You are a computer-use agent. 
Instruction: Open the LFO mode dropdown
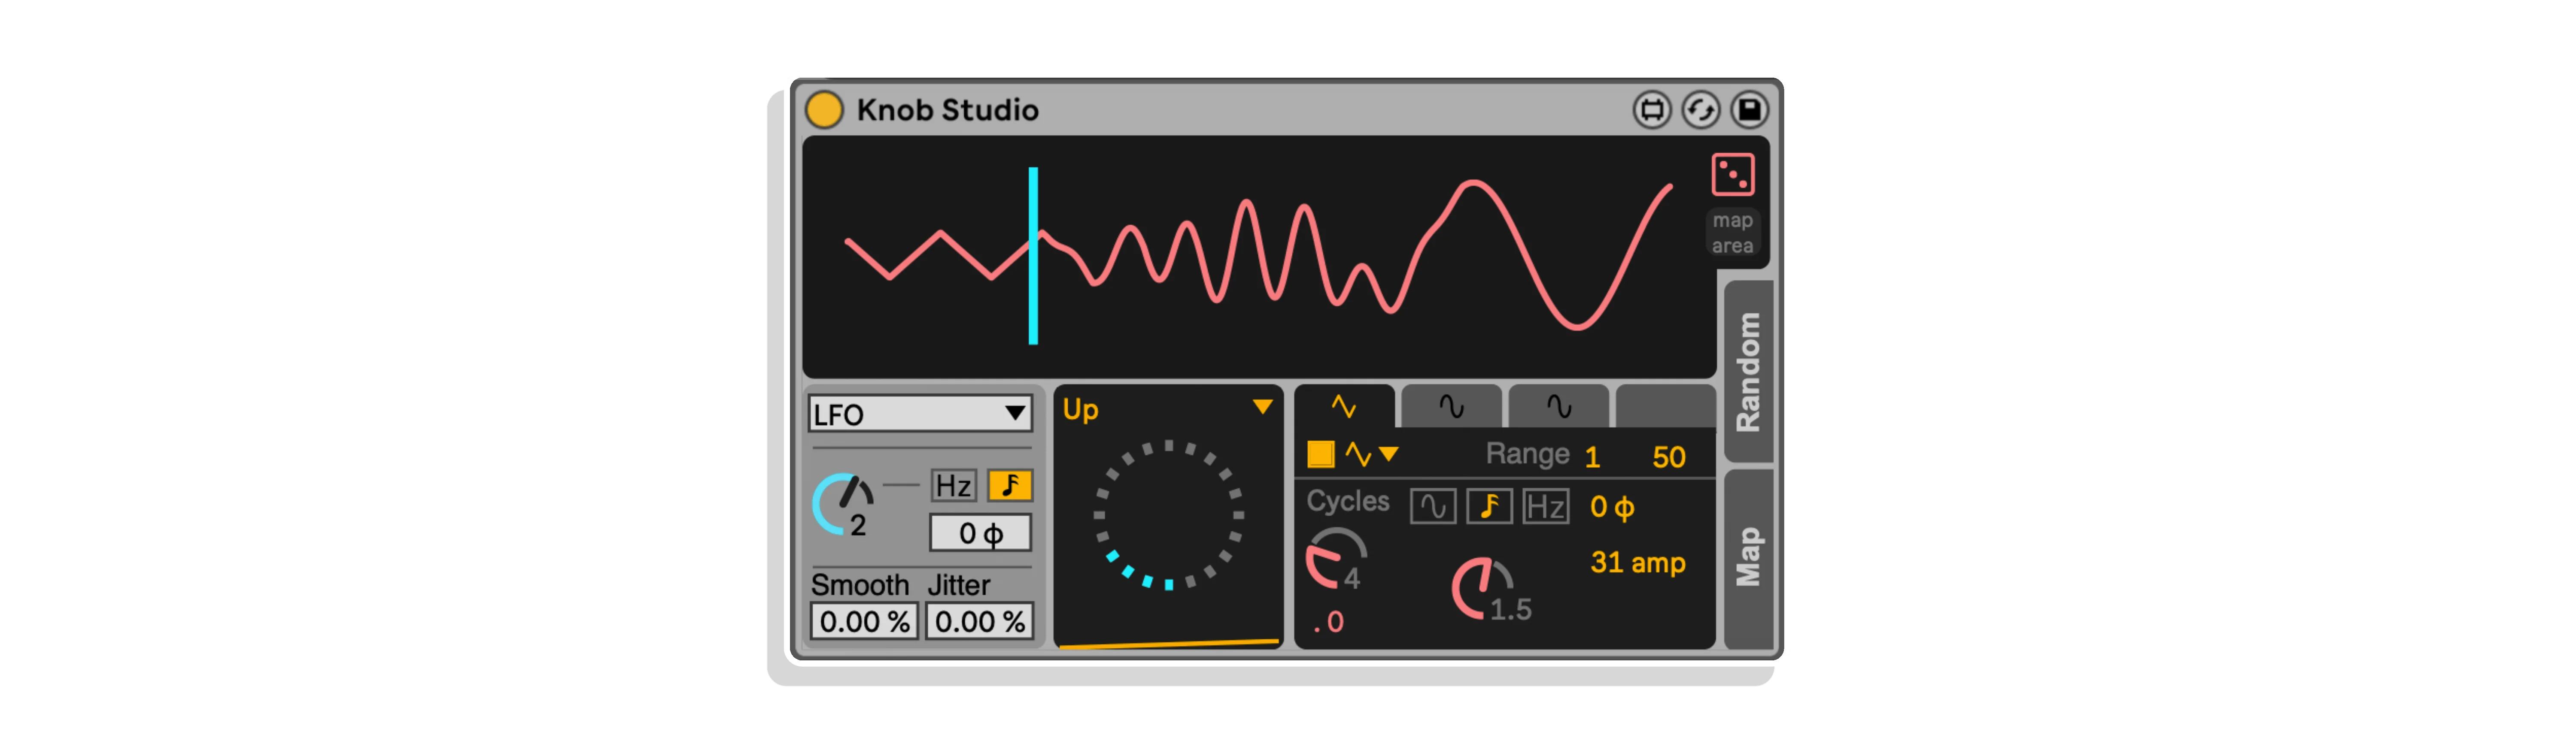click(919, 413)
